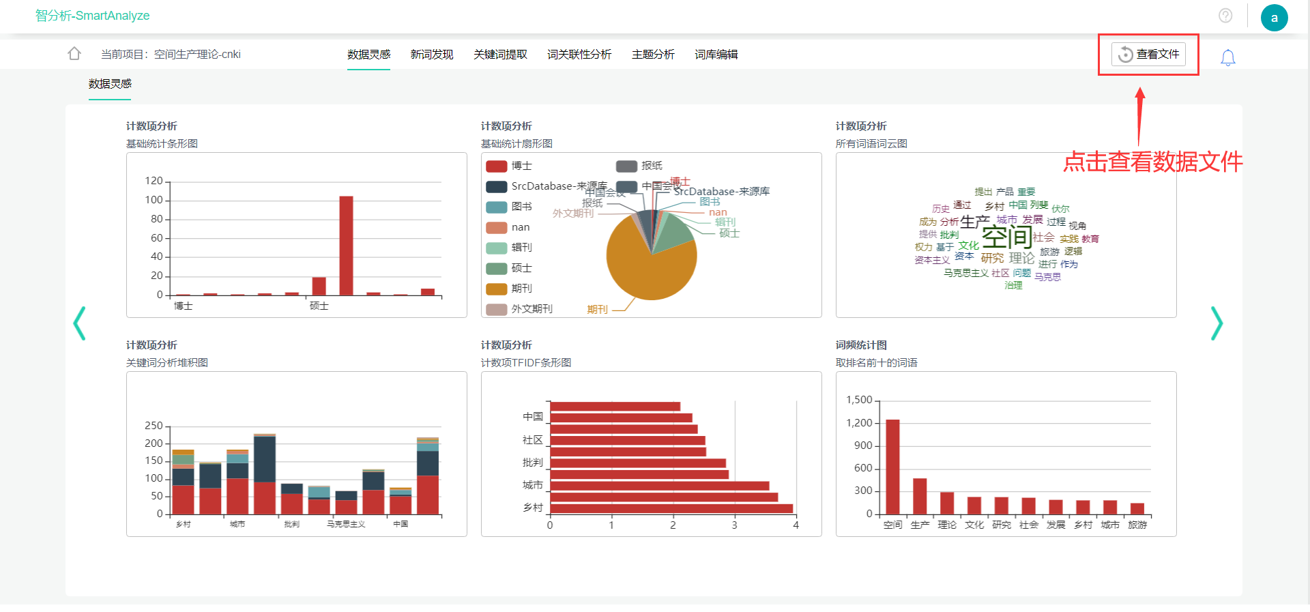Toggle the 硕士 legend entry
This screenshot has height=612, width=1310.
coord(510,268)
